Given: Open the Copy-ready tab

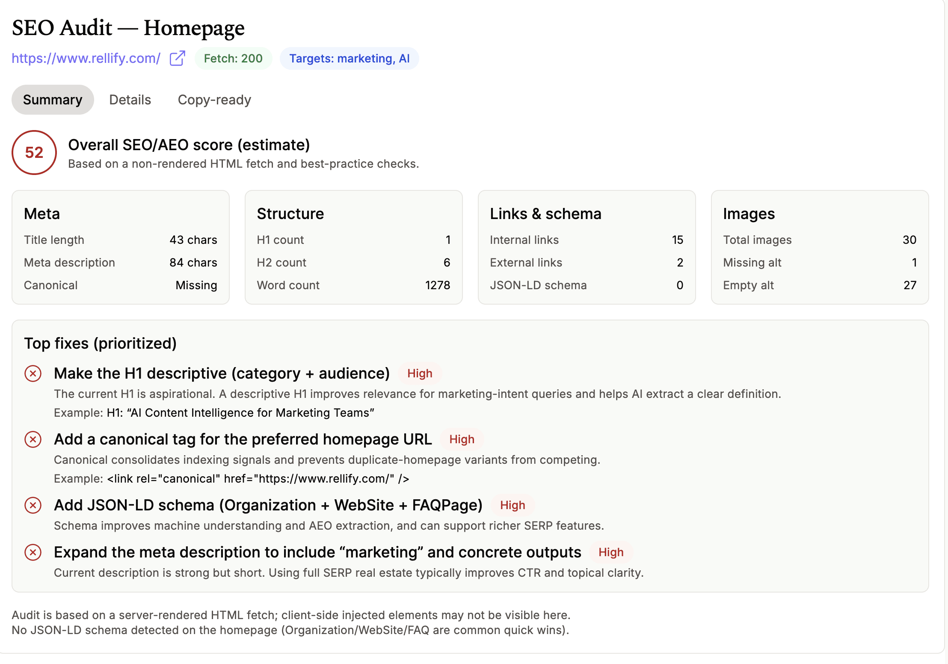Looking at the screenshot, I should (x=214, y=100).
